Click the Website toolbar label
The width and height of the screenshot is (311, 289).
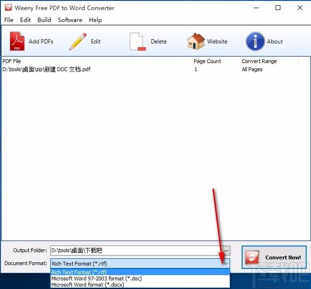coord(217,42)
